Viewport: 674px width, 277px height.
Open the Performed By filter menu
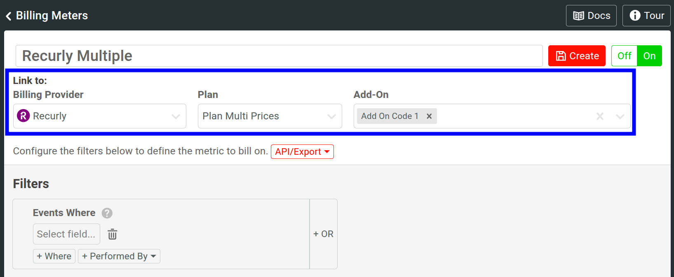pos(119,256)
